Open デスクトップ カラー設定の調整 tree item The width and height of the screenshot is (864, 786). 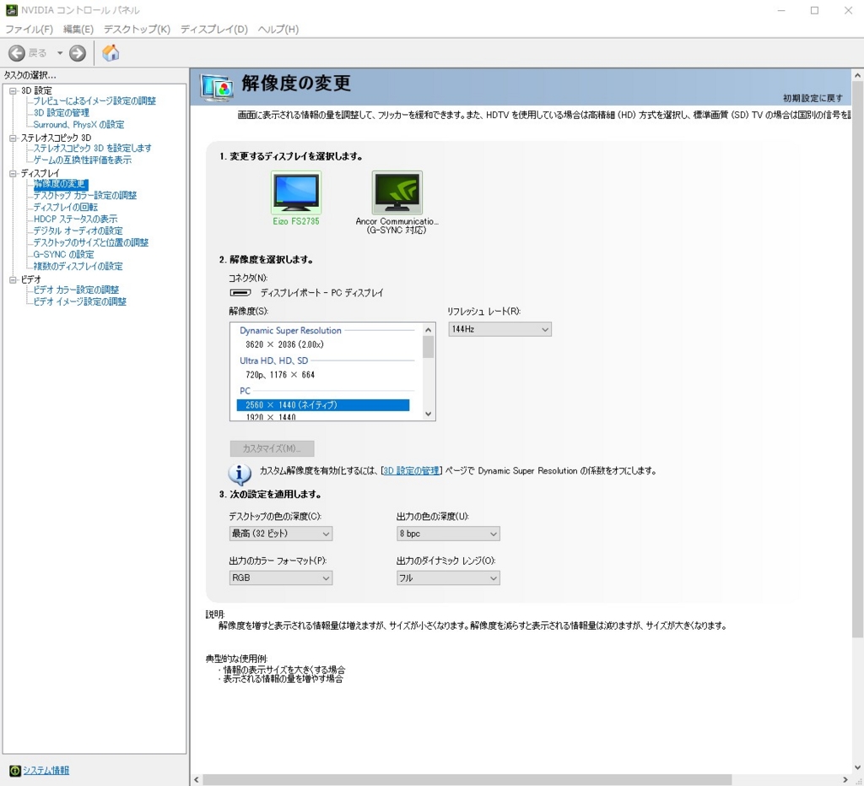[x=85, y=195]
